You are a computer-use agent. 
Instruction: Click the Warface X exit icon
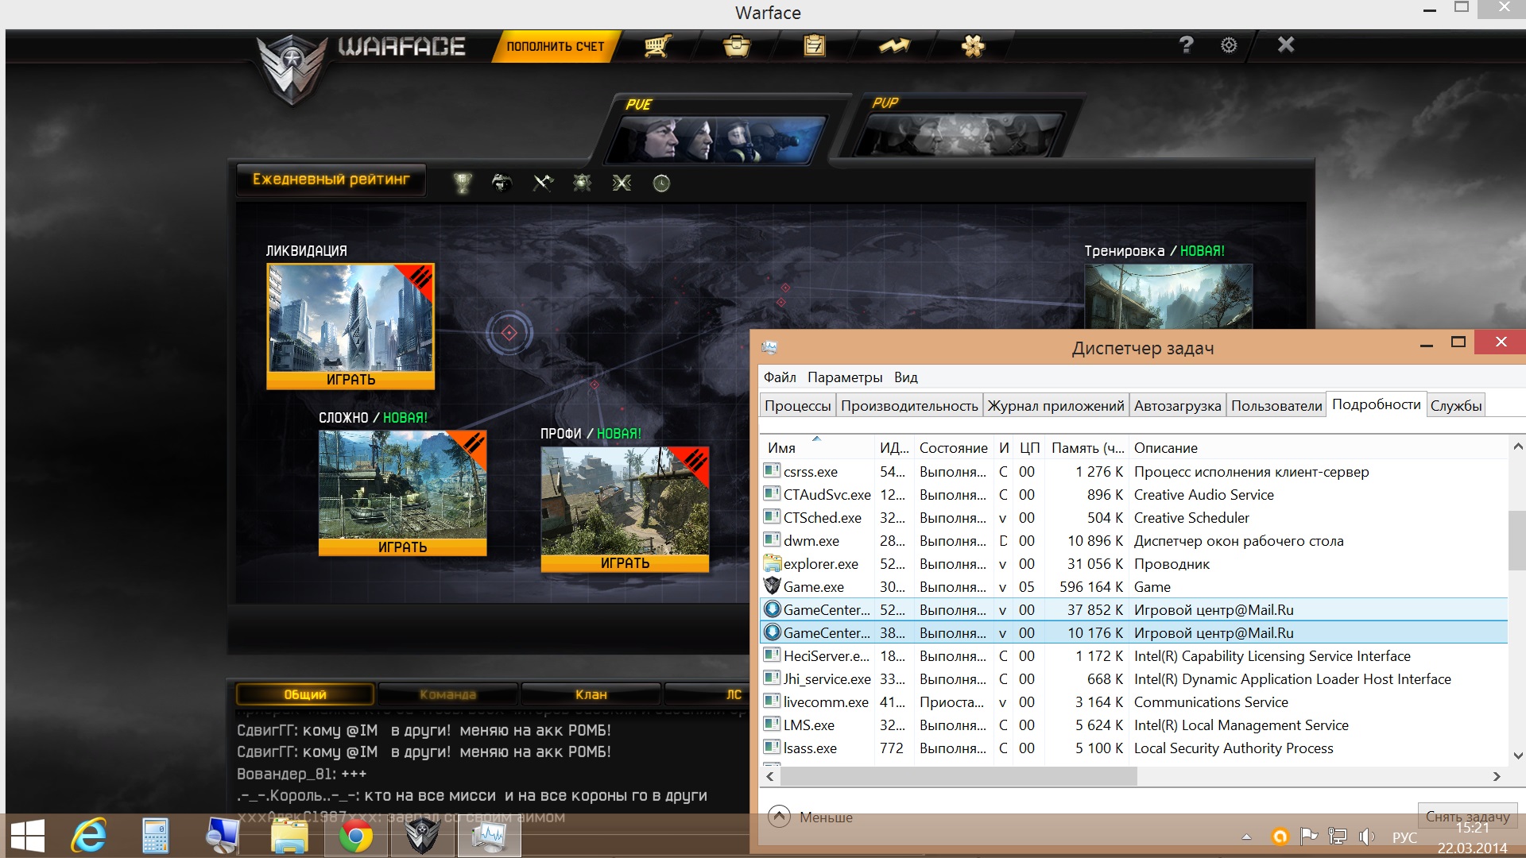coord(1286,44)
